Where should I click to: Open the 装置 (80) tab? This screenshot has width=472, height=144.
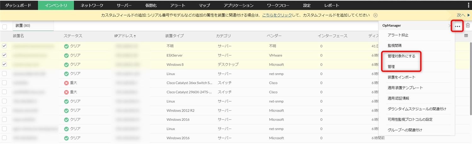[23, 25]
